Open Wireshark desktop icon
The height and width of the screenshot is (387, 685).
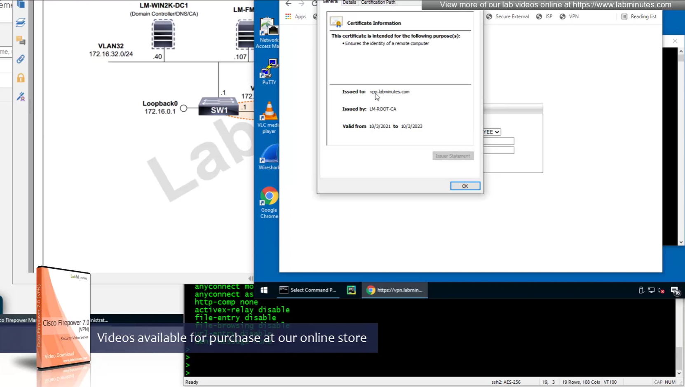point(269,157)
